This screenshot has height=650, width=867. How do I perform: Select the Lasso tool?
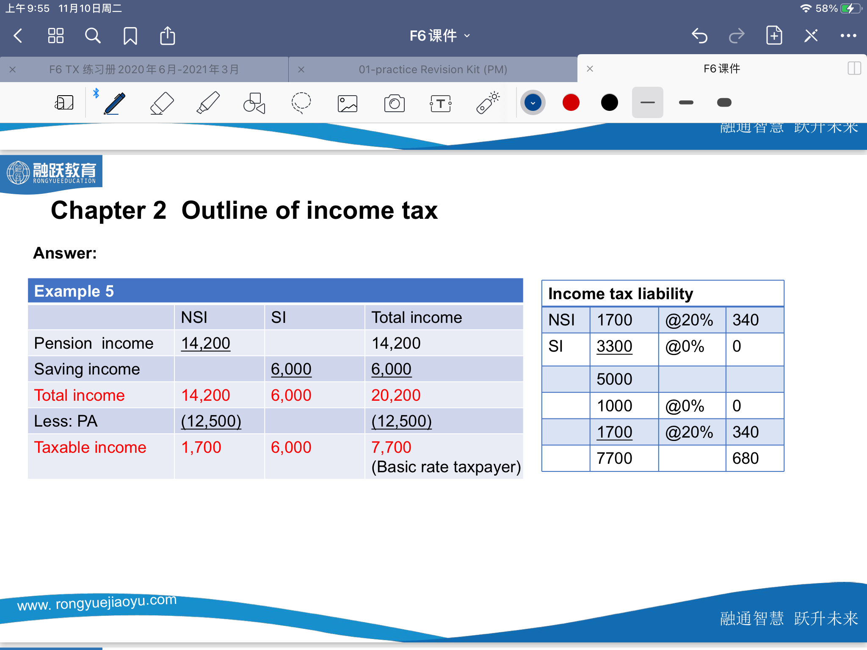[x=301, y=103]
